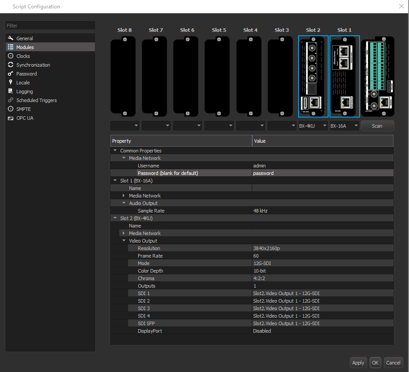This screenshot has height=372, width=409.
Task: Click the Scheduled Triggers link icon
Action: (11, 100)
